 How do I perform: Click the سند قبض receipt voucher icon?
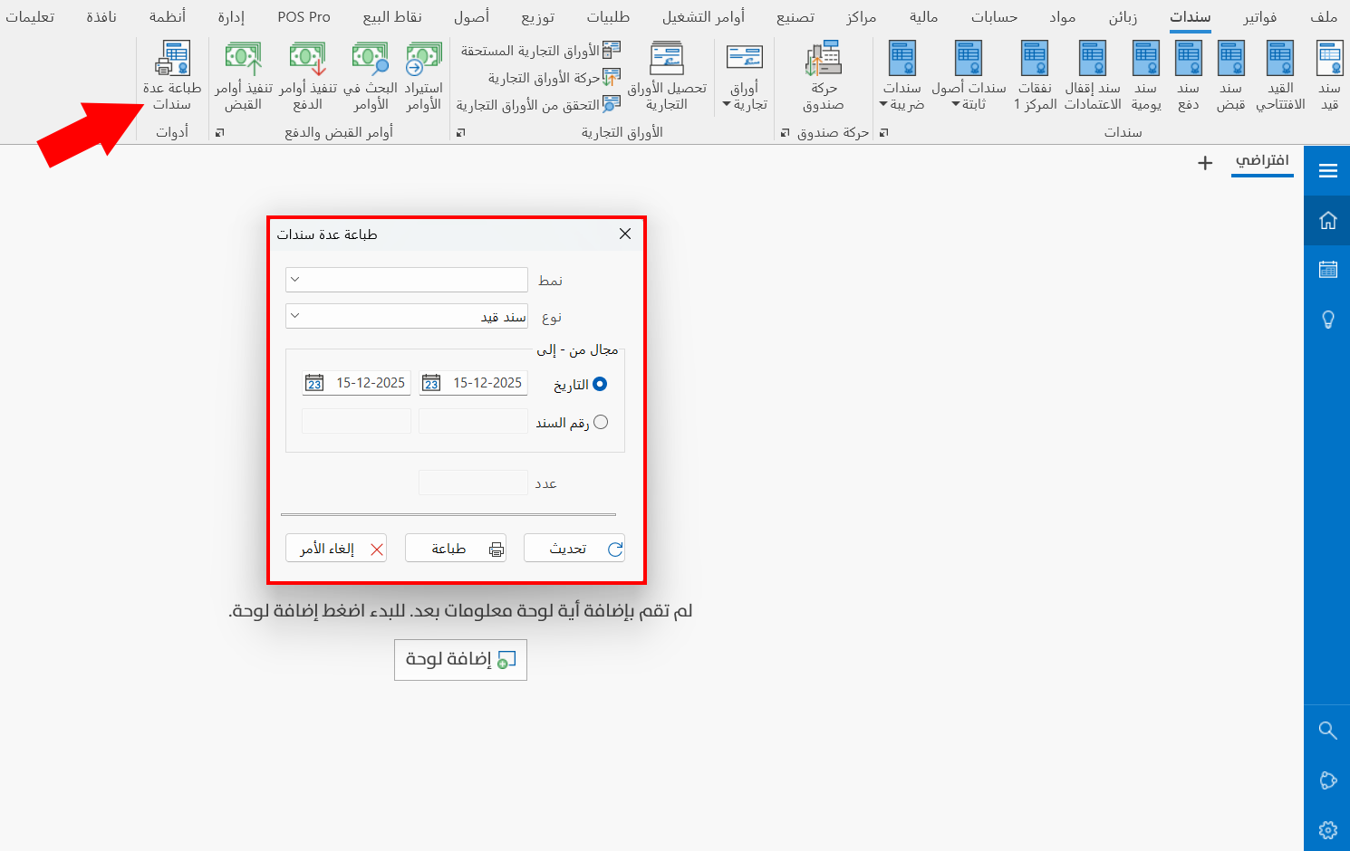1230,72
